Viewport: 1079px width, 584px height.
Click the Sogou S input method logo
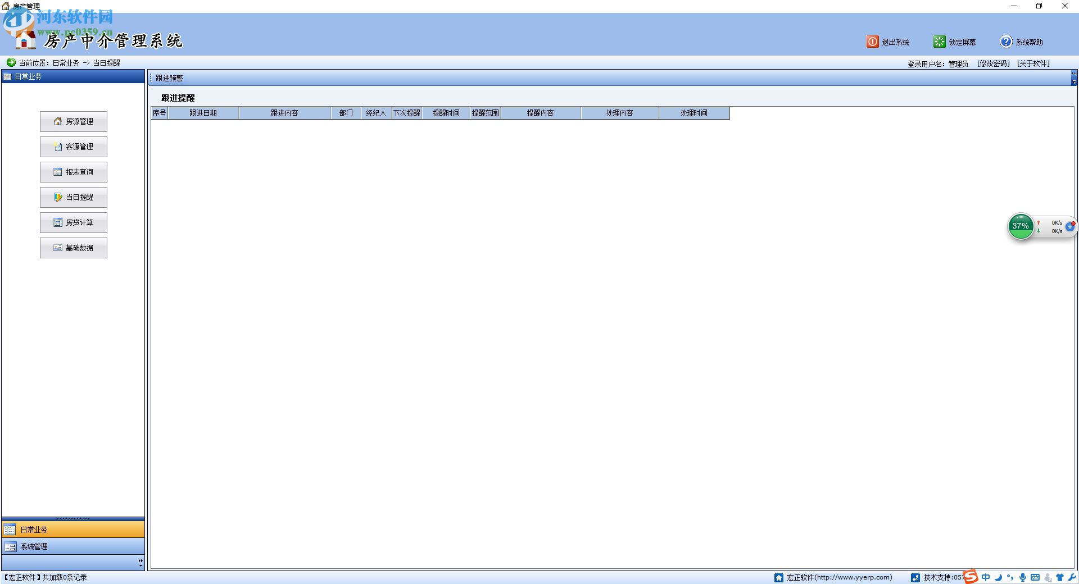coord(971,577)
